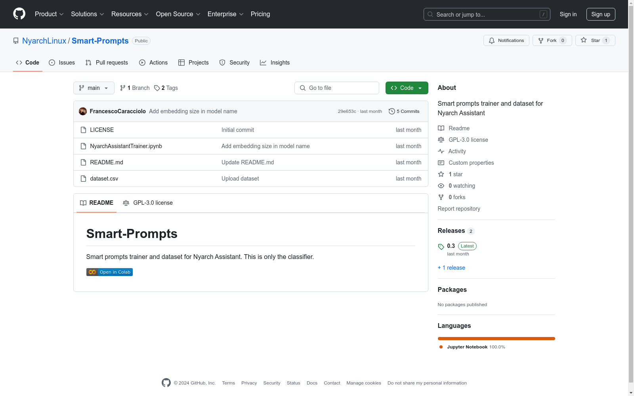Click the eye icon beside 0 watching

point(441,186)
